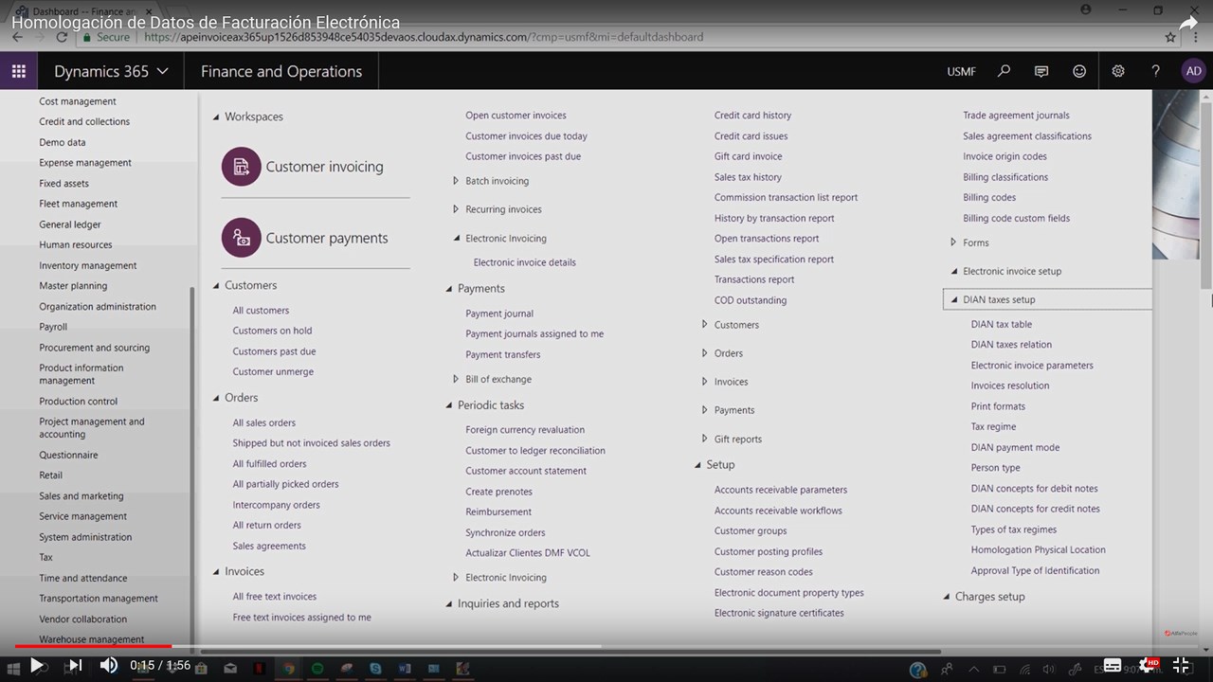Image resolution: width=1213 pixels, height=682 pixels.
Task: Open Print formats link
Action: click(x=998, y=406)
